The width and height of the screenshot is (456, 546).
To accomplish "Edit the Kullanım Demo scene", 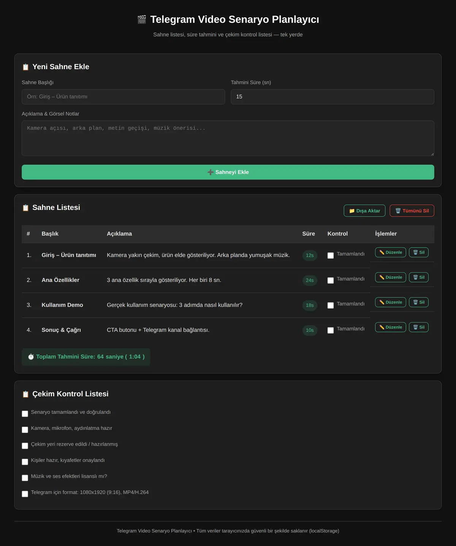I will tap(391, 302).
